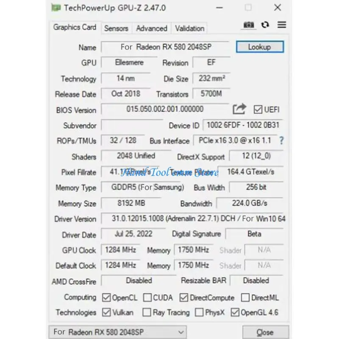Click the Revision value EF
339x339 pixels.
tap(211, 62)
